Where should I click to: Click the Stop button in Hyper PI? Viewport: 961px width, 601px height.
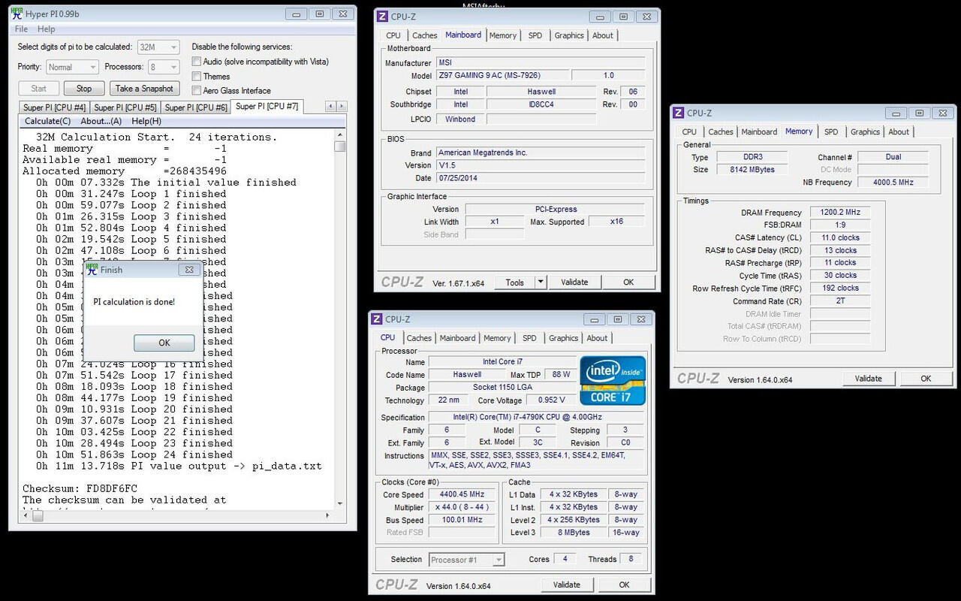pos(84,88)
